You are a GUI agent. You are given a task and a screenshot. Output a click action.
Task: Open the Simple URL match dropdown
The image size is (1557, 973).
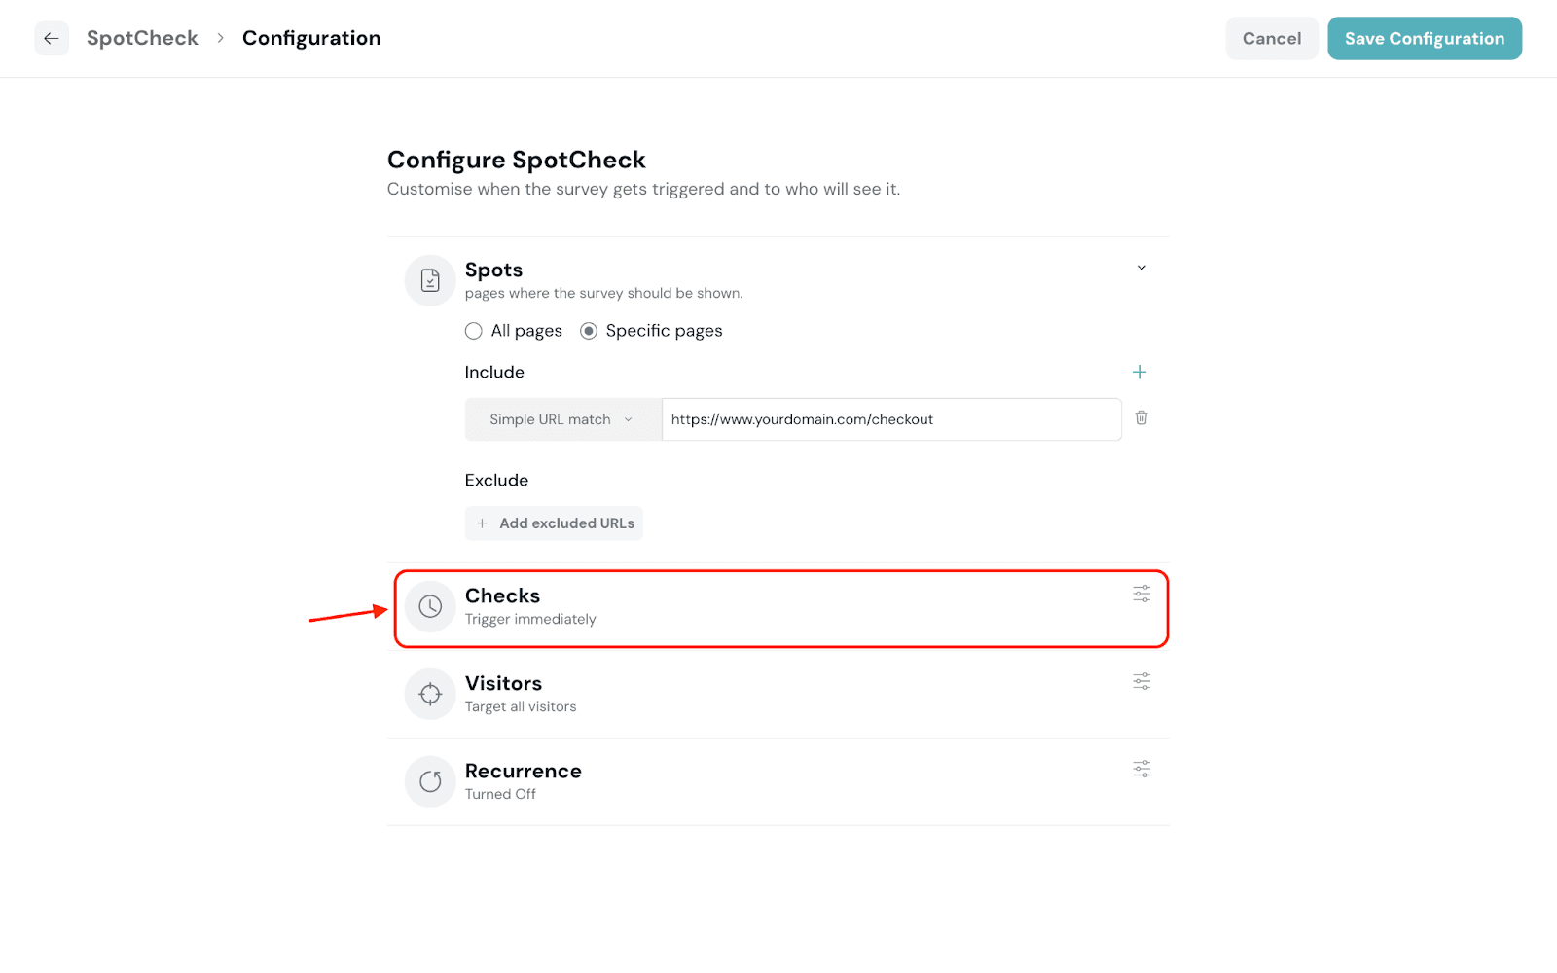point(562,419)
